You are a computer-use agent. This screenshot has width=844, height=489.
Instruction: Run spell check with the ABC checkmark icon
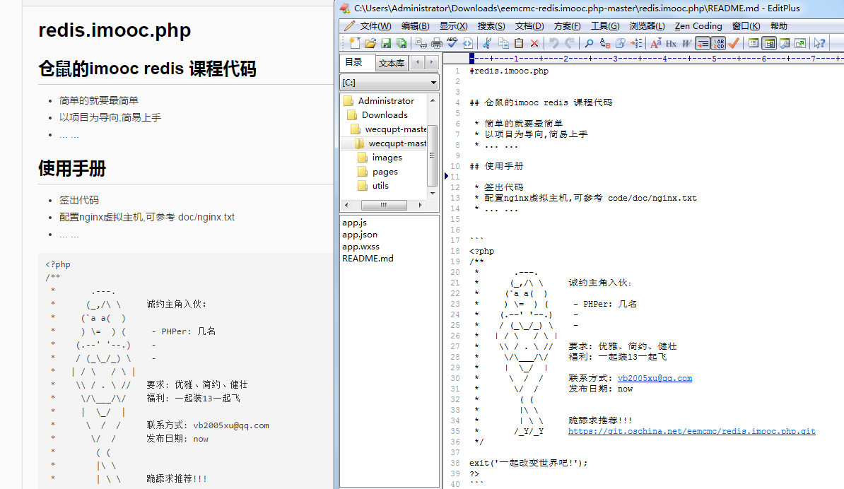pos(452,43)
